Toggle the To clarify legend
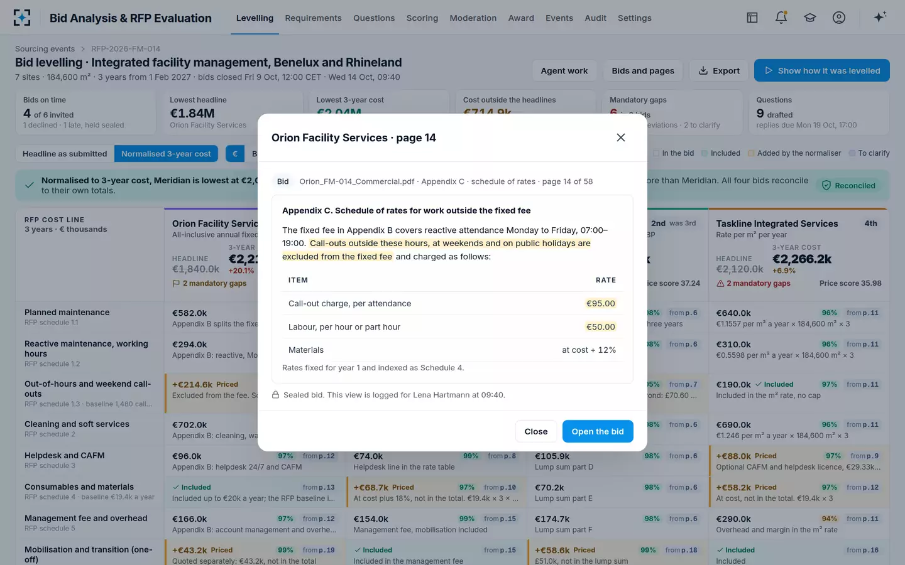This screenshot has height=565, width=905. pos(869,153)
